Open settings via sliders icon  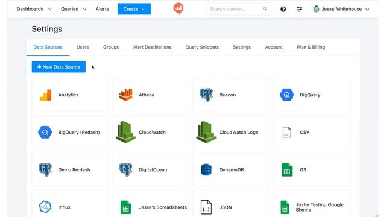(x=299, y=9)
